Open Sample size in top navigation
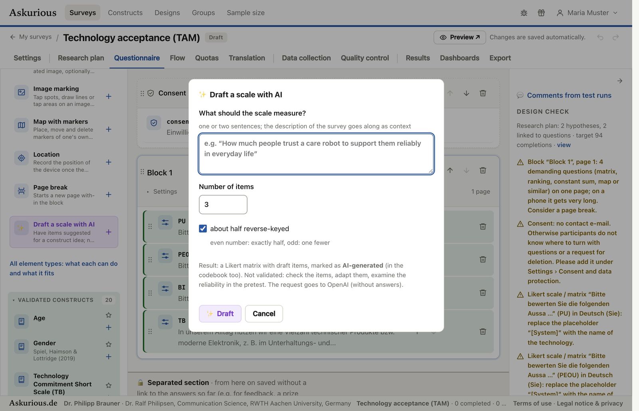Screen dimensions: 639x411 246,13
